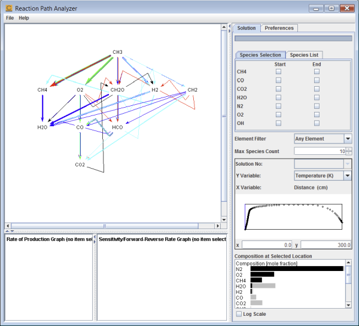Select the Species List tab

click(x=304, y=55)
